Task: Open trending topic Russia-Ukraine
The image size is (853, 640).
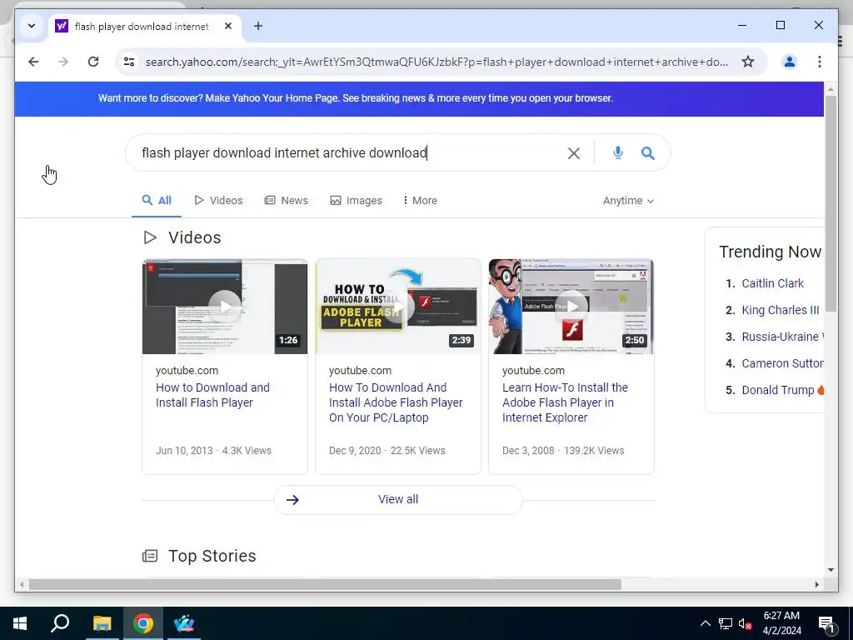Action: click(782, 337)
